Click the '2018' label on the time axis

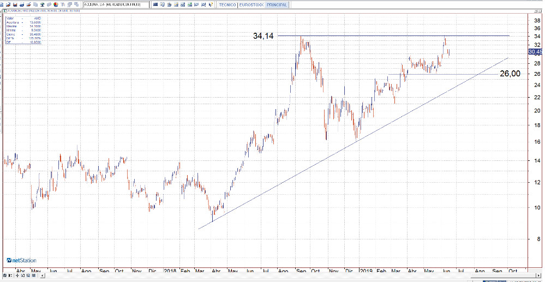coord(170,271)
